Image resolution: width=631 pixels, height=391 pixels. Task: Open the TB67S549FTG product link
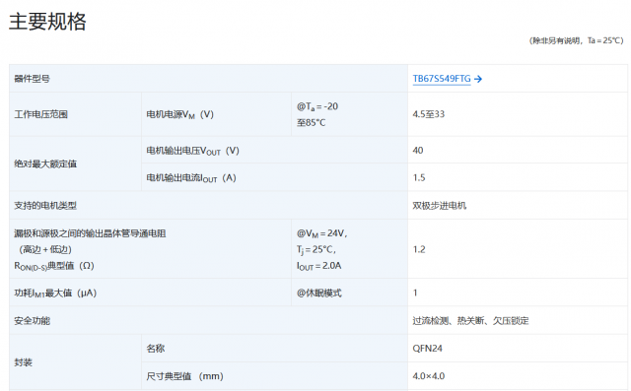point(442,79)
